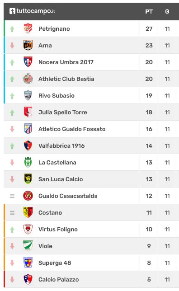Click the tuttocampo.it logo in header
Viewport: 179px width, 291px height.
[32, 11]
